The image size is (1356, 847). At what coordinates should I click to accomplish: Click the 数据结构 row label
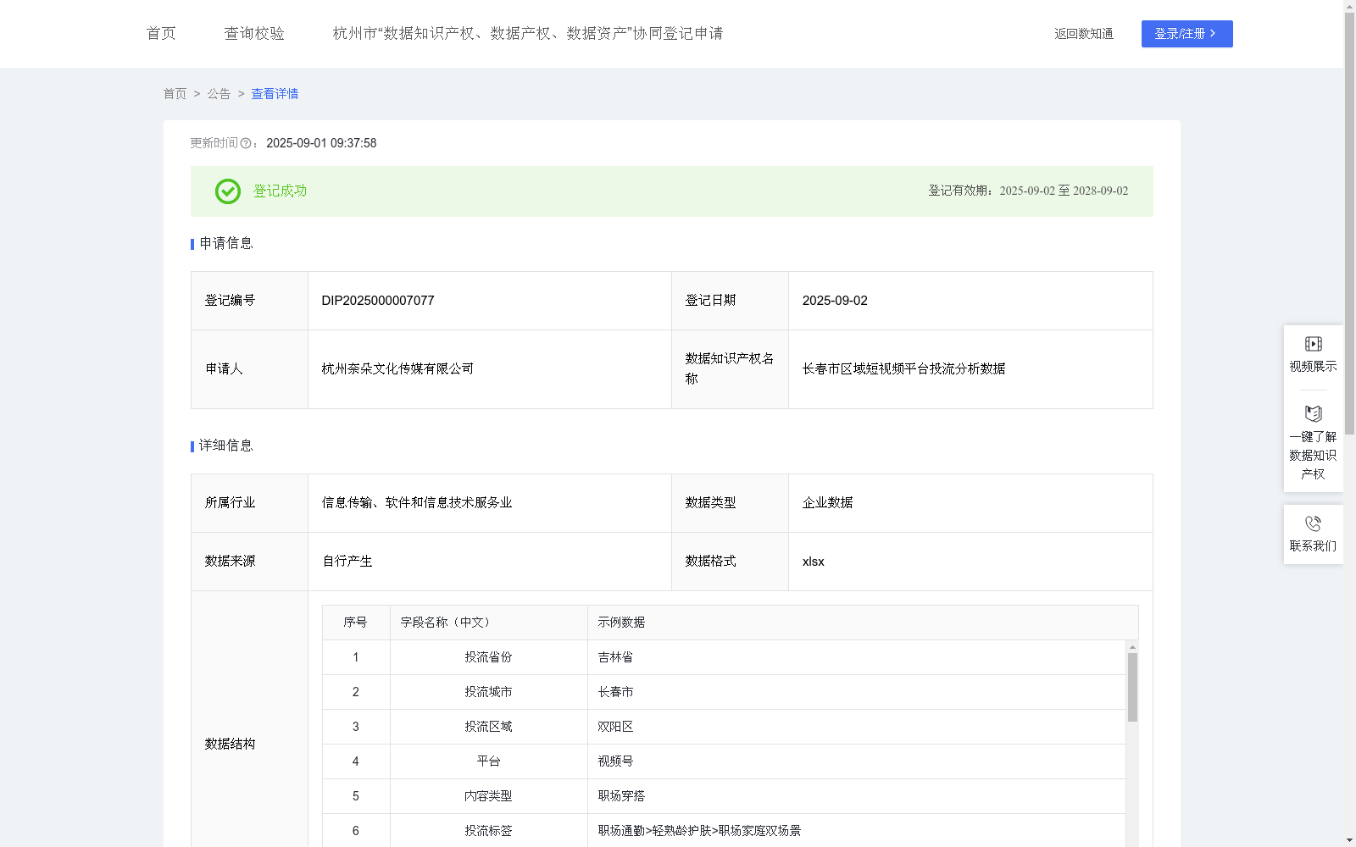[230, 745]
